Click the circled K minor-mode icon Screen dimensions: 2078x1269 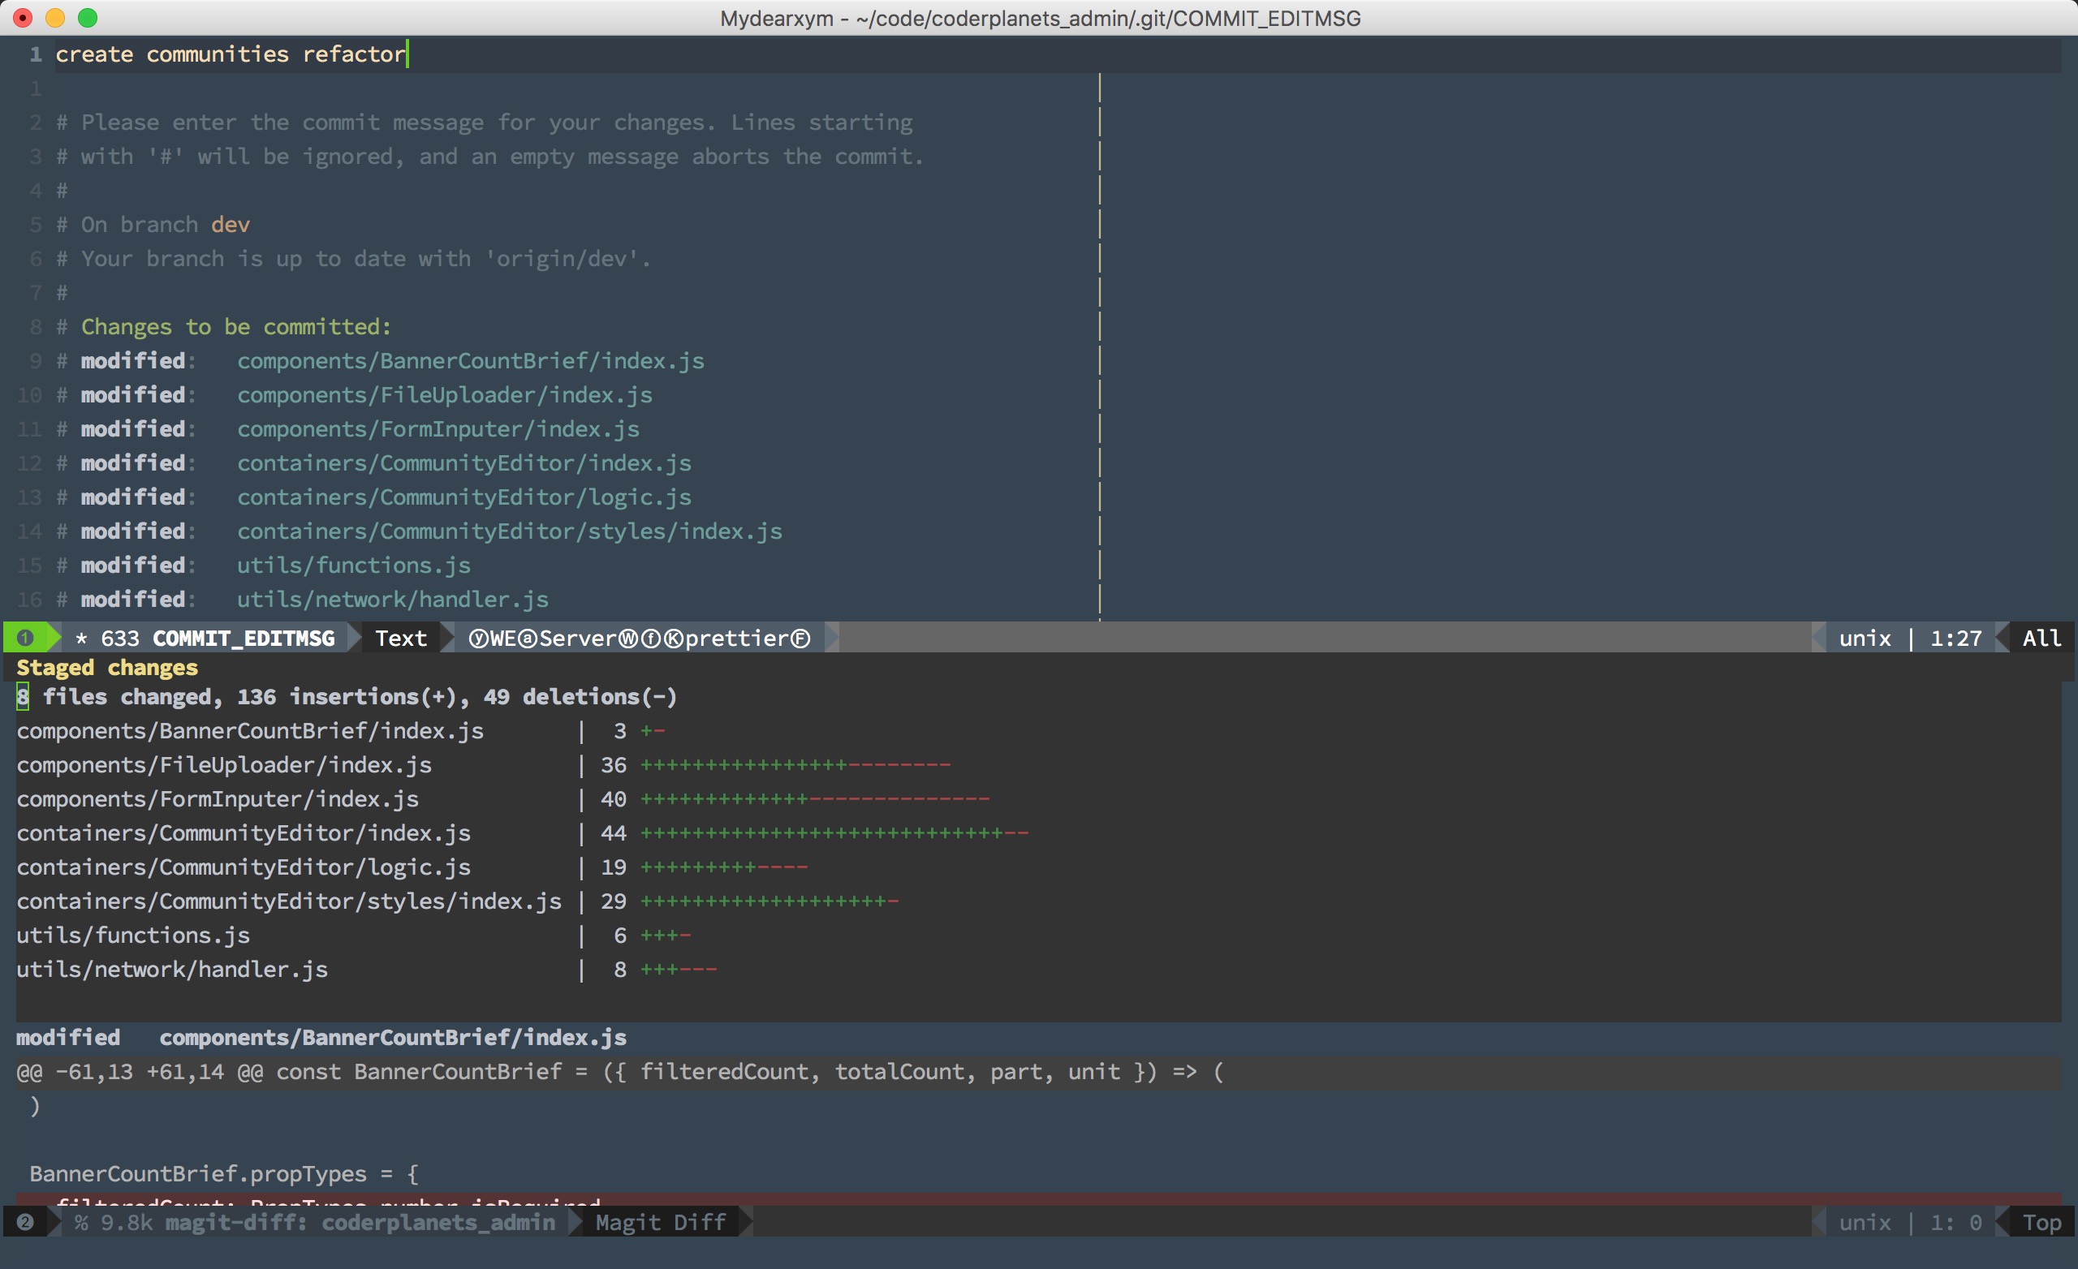674,639
